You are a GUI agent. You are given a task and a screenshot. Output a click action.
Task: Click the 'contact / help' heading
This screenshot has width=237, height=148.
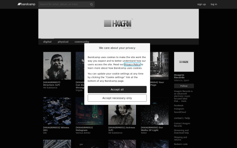pos(182,118)
